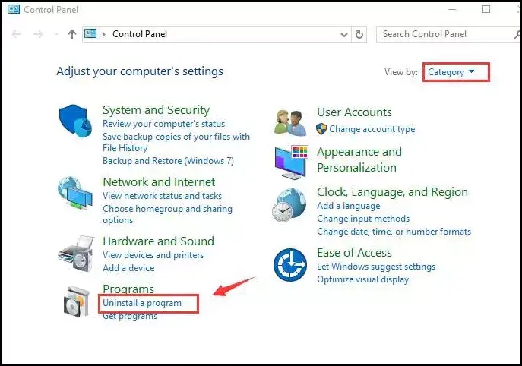Click the System and Security shield icon
Viewport: 522px width, 366px height.
tap(75, 121)
